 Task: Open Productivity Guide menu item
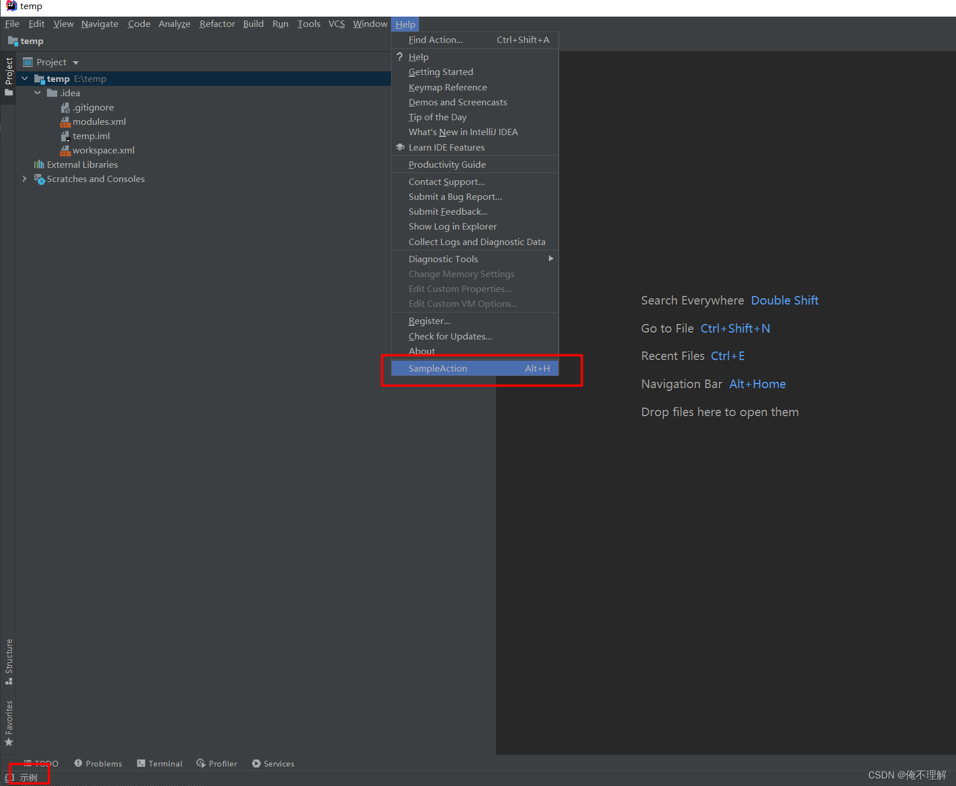click(475, 165)
